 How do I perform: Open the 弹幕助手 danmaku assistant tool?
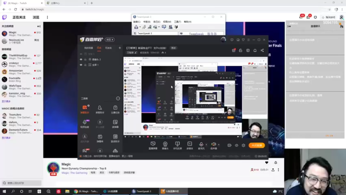pyautogui.click(x=84, y=109)
